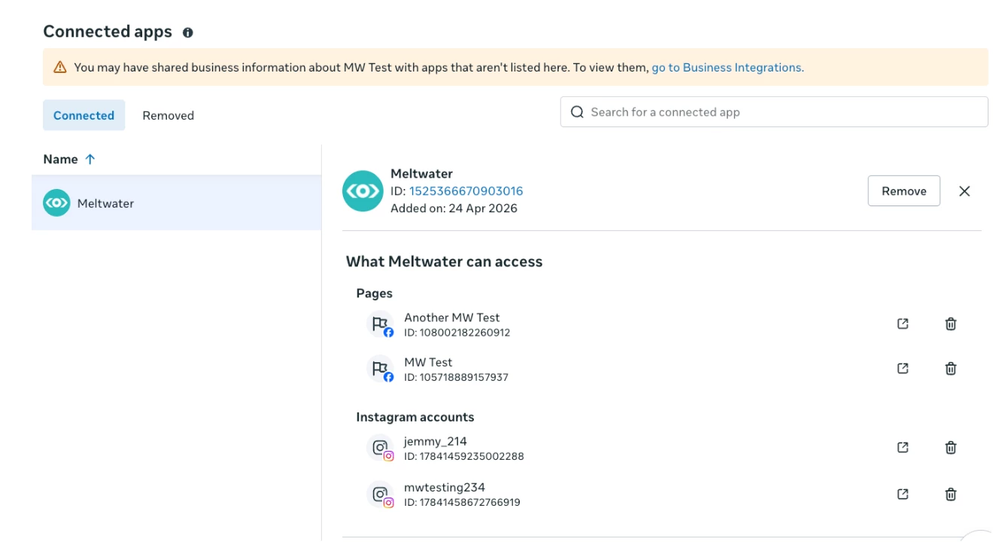Viewport: 996px width, 557px height.
Task: Click the warning triangle icon in banner
Action: [x=60, y=67]
